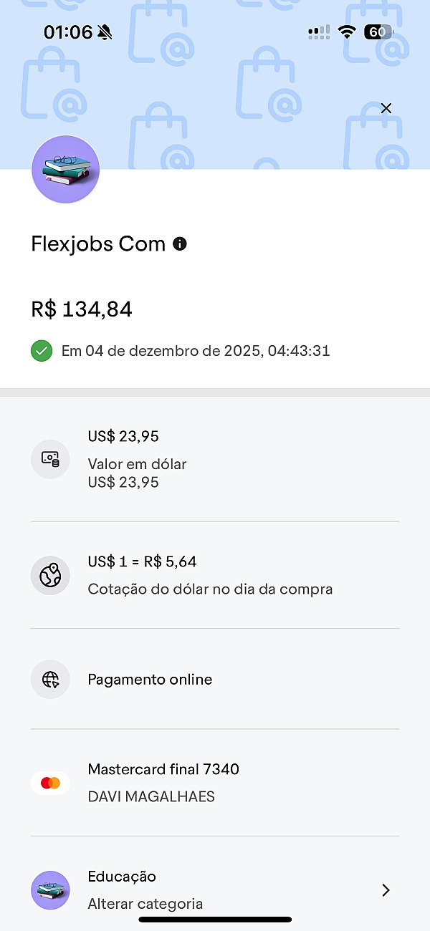
Task: Tap the Pagamento online label
Action: [150, 680]
